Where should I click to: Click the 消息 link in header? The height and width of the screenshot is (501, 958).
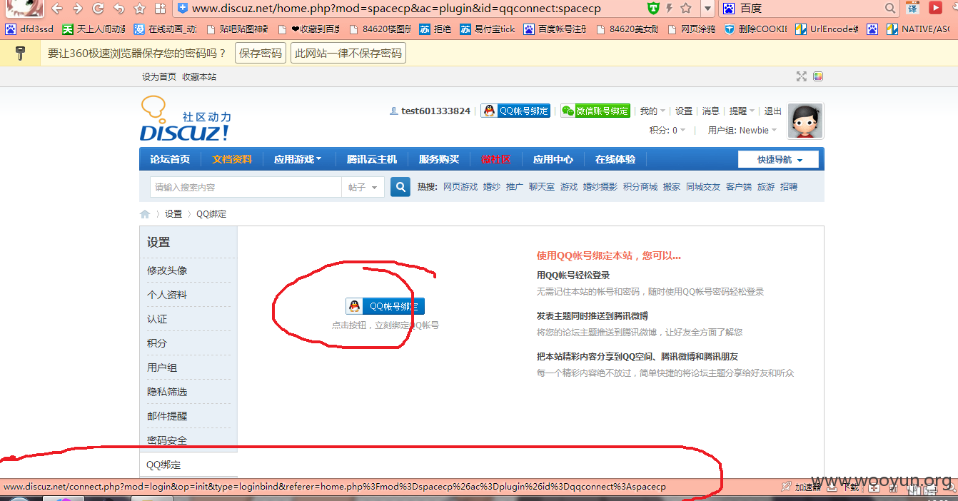click(711, 111)
